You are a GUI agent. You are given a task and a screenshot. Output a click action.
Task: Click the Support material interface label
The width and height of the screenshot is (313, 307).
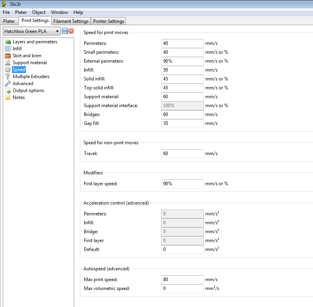111,106
